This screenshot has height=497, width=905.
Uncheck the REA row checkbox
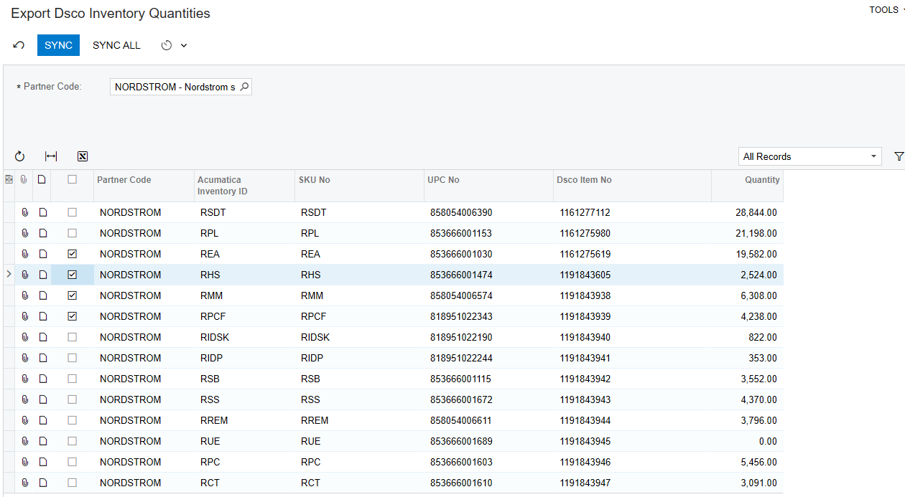click(x=72, y=254)
